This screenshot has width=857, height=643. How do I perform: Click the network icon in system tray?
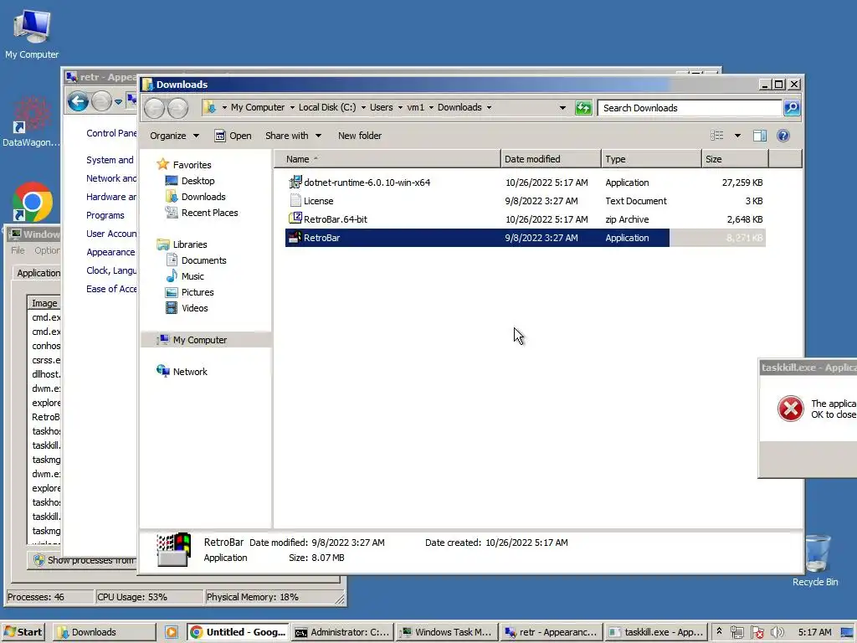[x=736, y=632]
